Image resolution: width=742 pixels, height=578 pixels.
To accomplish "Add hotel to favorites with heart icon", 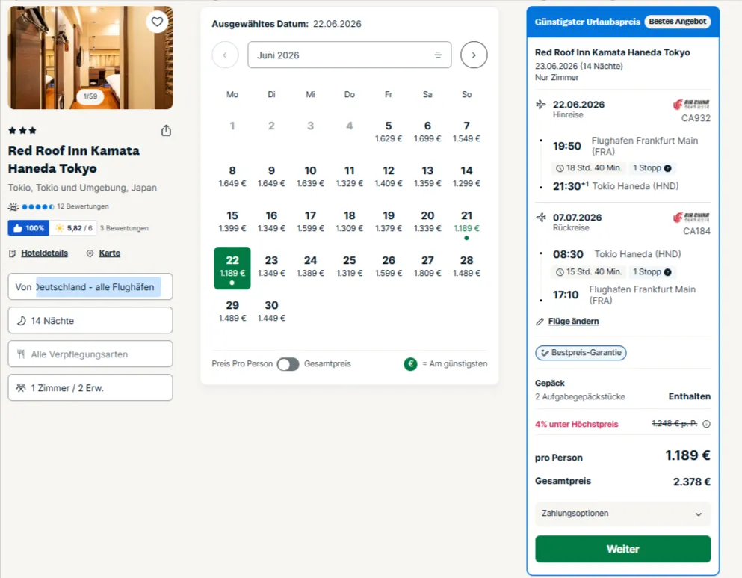I will pos(157,22).
